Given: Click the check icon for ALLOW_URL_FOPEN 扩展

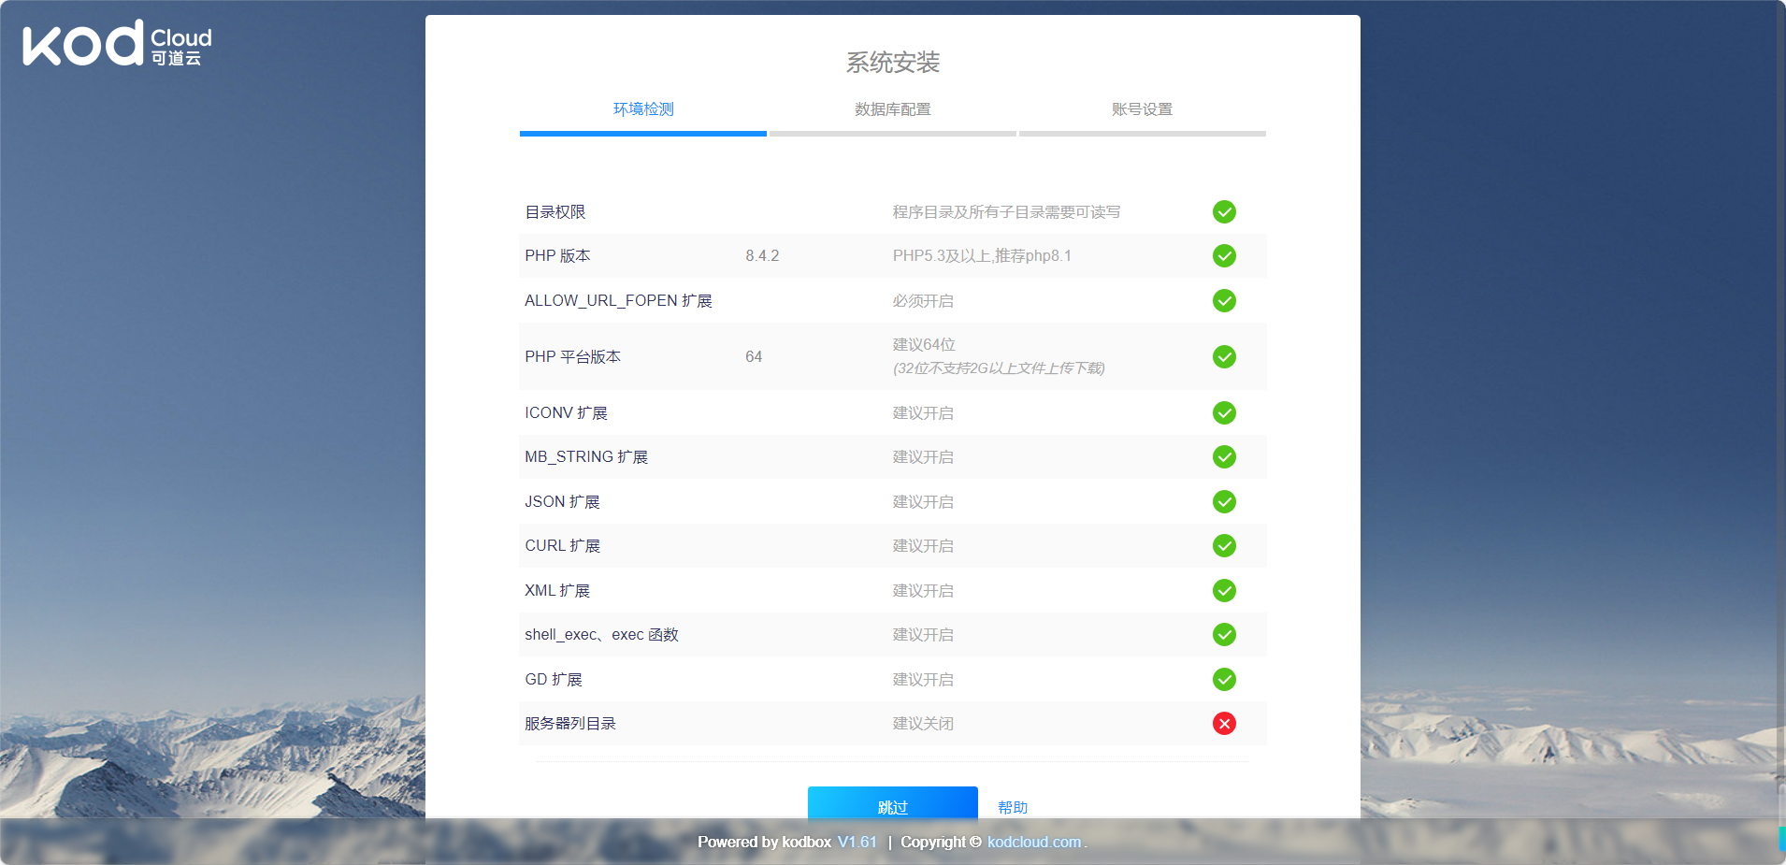Looking at the screenshot, I should coord(1224,300).
